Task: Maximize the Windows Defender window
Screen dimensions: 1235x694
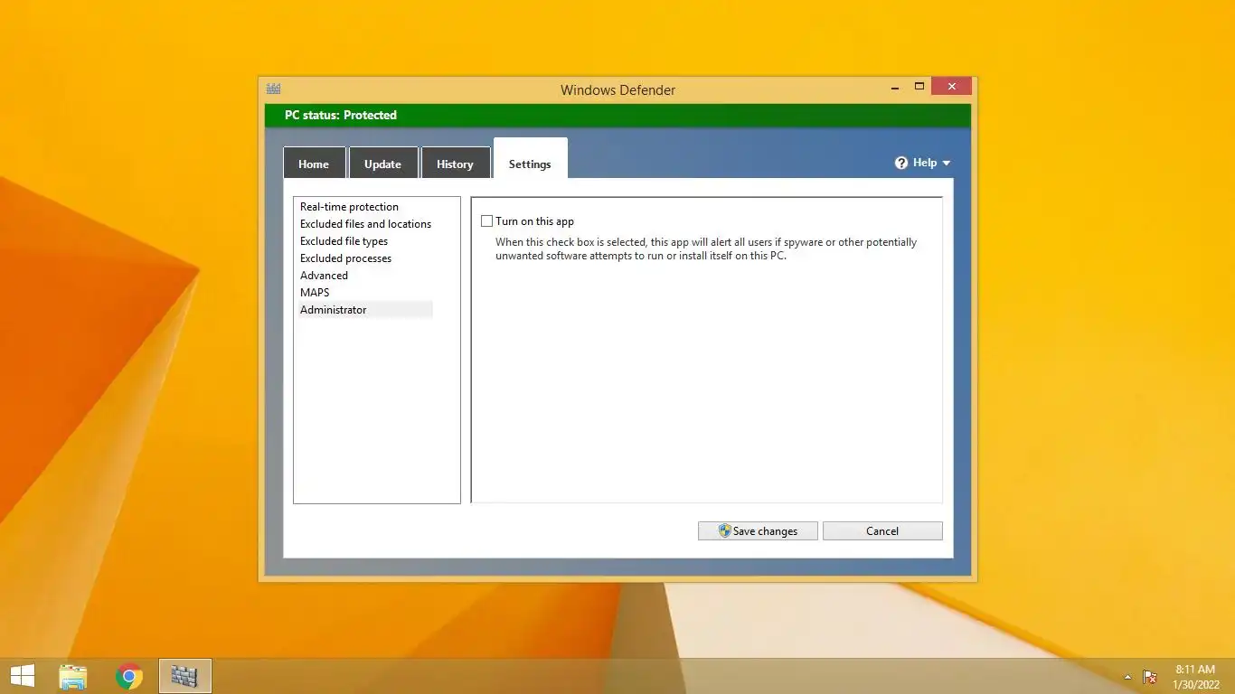Action: coord(919,87)
